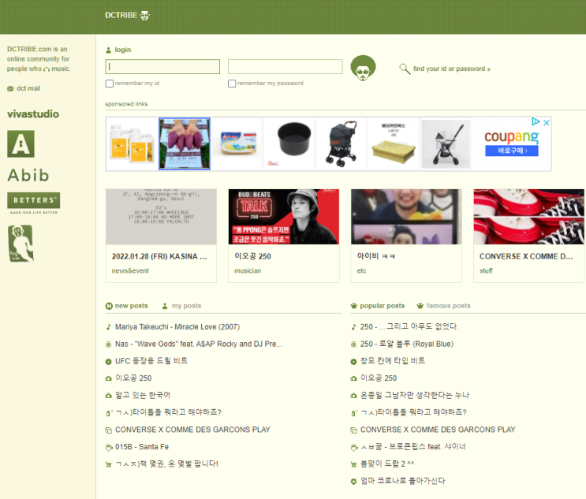The image size is (586, 499).
Task: Open Mariya Takeuchi - Miracle Love post
Action: 177,327
